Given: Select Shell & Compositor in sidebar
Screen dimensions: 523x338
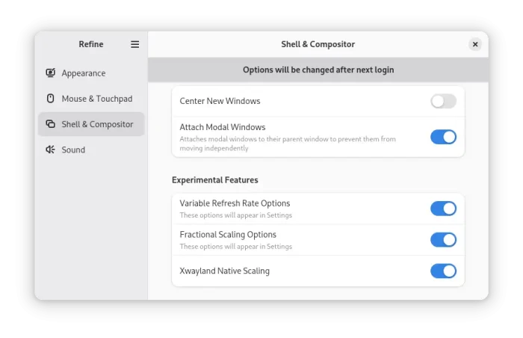Looking at the screenshot, I should tap(91, 124).
